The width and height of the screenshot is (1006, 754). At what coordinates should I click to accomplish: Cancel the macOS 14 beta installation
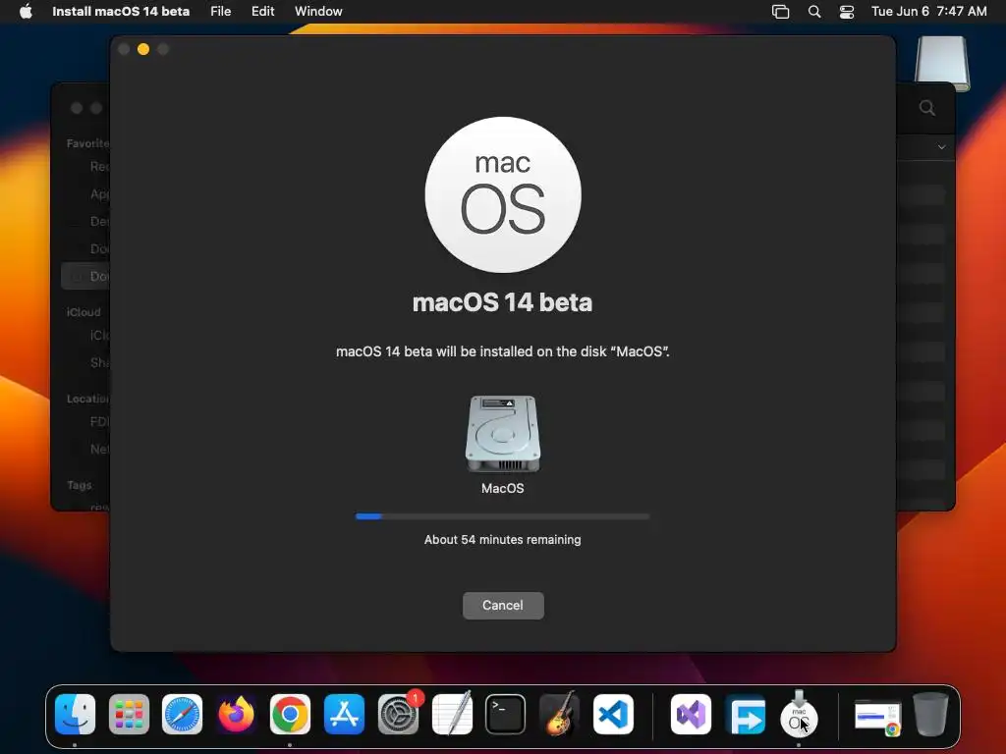(503, 605)
